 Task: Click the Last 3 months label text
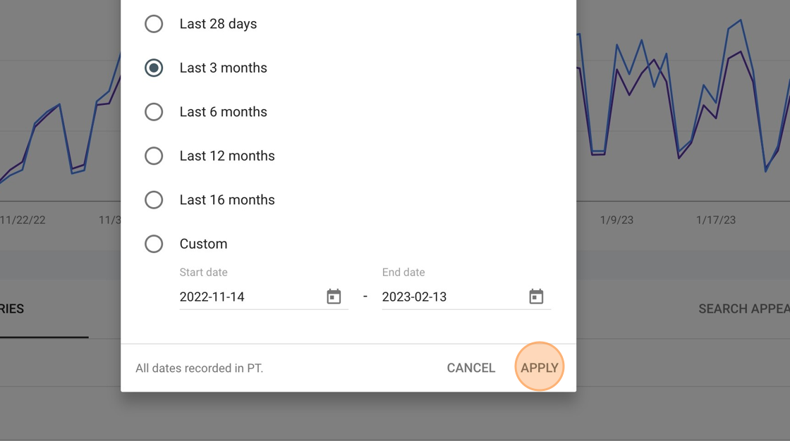click(x=223, y=68)
